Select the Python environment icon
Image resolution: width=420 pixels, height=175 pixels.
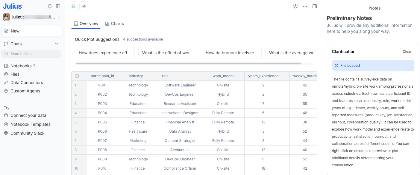pyautogui.click(x=84, y=6)
